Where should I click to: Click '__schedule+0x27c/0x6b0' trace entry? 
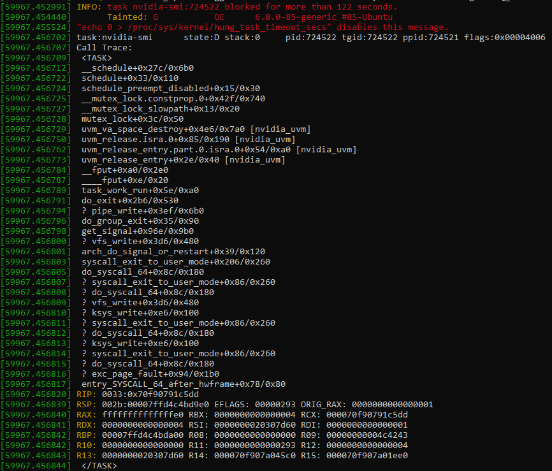(138, 68)
